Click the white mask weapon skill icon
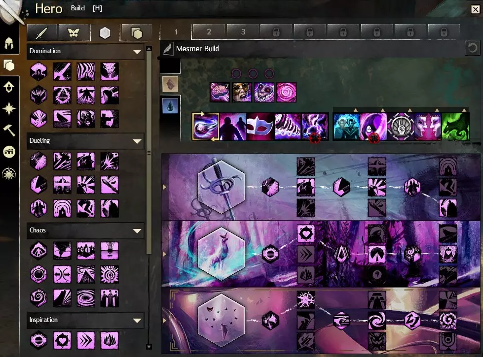 260,127
